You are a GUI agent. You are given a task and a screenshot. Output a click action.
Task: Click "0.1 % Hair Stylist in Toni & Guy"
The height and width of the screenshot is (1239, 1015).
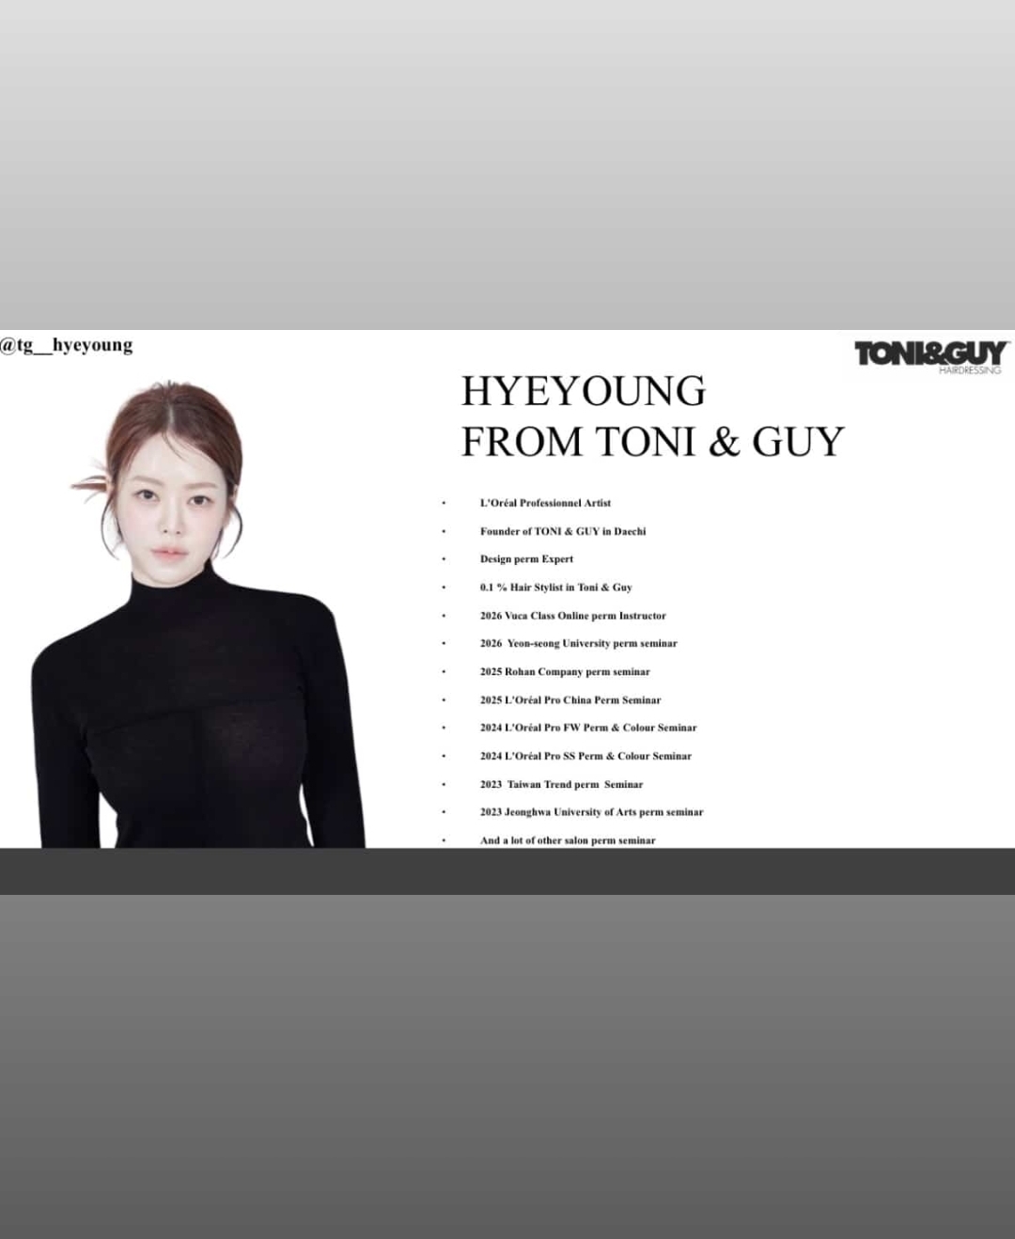pos(555,588)
